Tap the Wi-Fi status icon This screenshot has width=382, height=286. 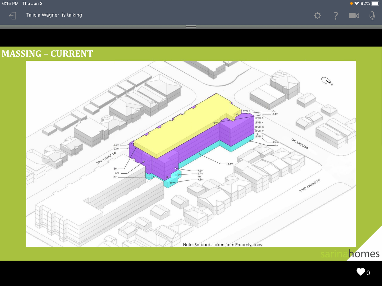(357, 4)
